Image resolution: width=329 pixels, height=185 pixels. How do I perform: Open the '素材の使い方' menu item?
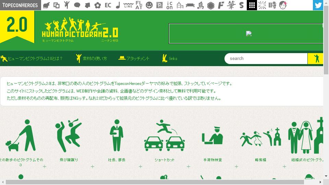[x=92, y=58]
